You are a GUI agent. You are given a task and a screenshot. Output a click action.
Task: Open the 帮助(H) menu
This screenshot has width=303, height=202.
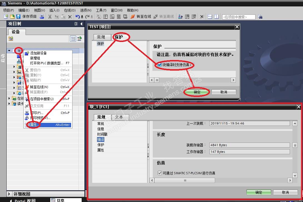coord(132,10)
